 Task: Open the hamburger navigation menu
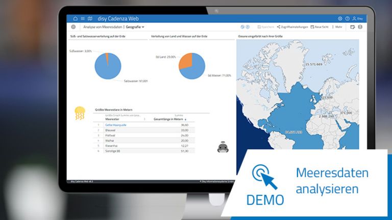tap(83, 18)
